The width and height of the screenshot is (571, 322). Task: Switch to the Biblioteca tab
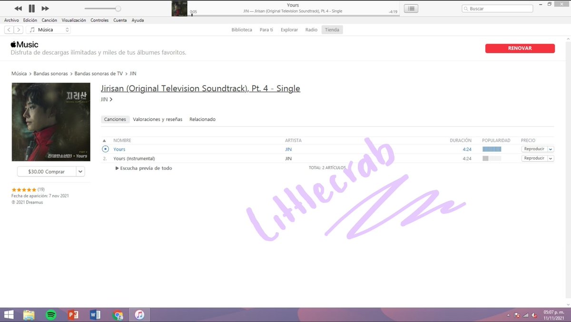click(x=242, y=29)
